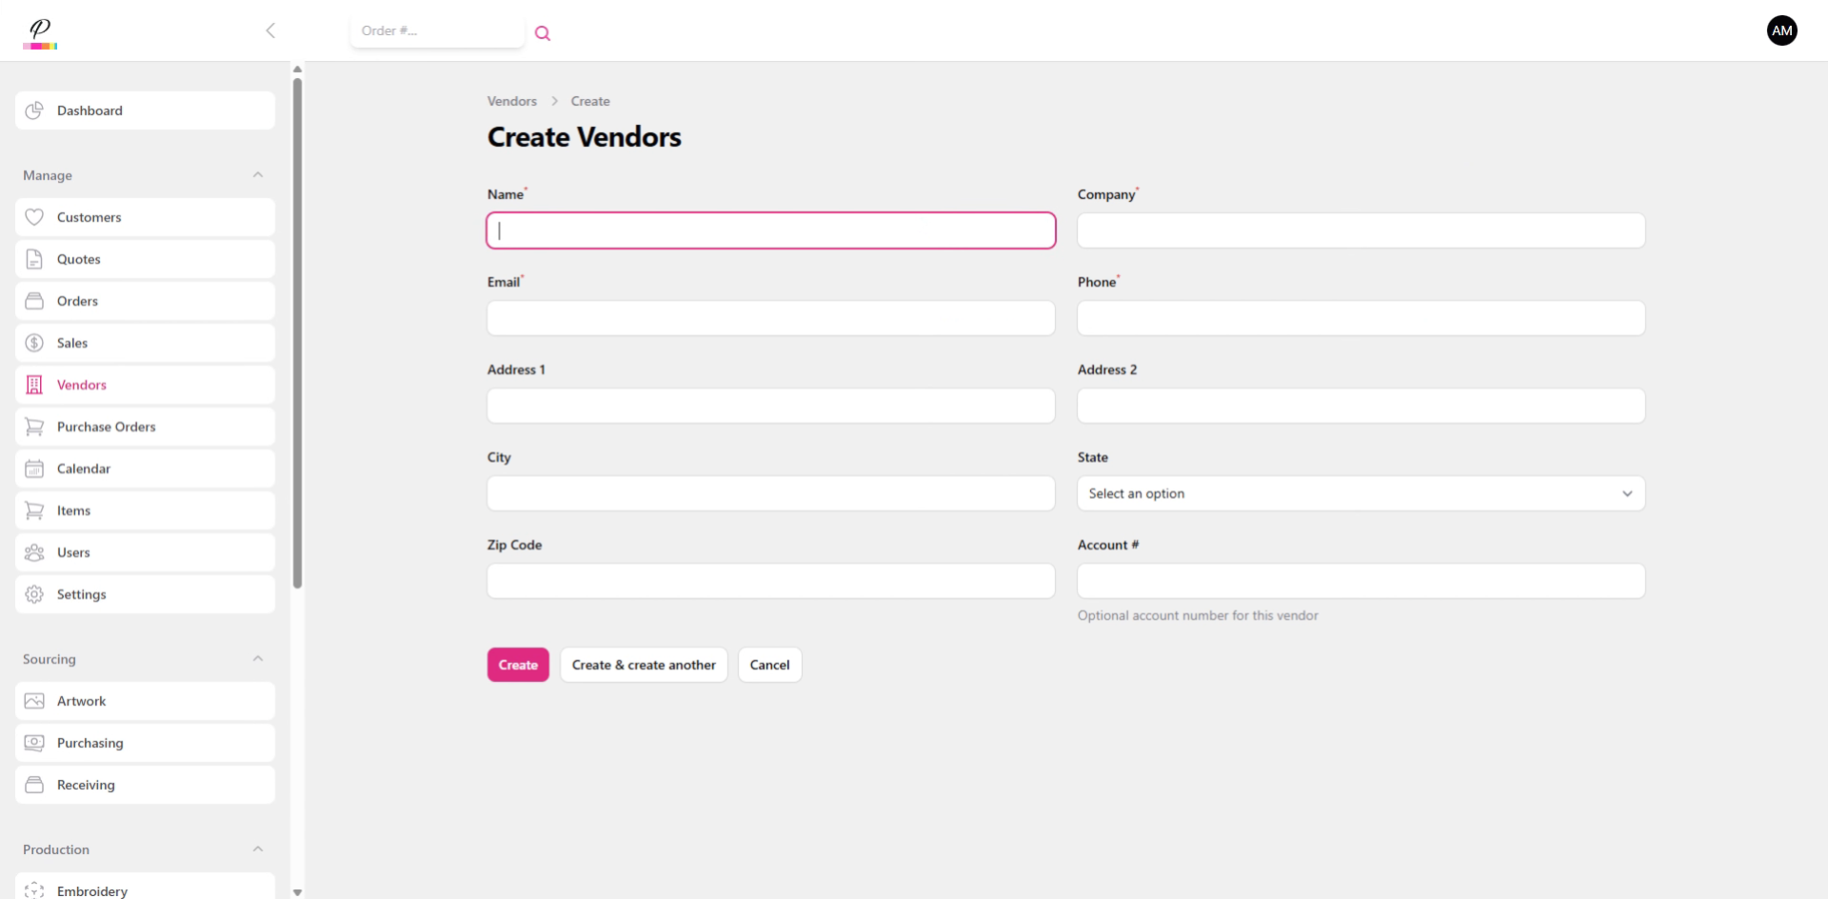Open Purchase Orders from the sidebar
1828x899 pixels.
tap(34, 427)
